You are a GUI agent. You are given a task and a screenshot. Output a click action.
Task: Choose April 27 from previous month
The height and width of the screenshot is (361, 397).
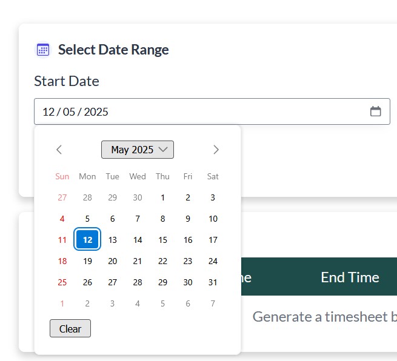click(x=62, y=197)
